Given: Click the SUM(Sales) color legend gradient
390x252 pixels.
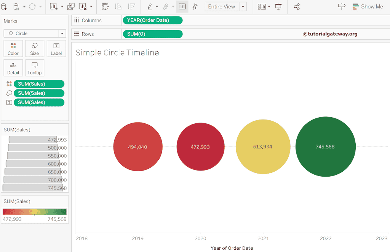Looking at the screenshot, I should click(35, 212).
